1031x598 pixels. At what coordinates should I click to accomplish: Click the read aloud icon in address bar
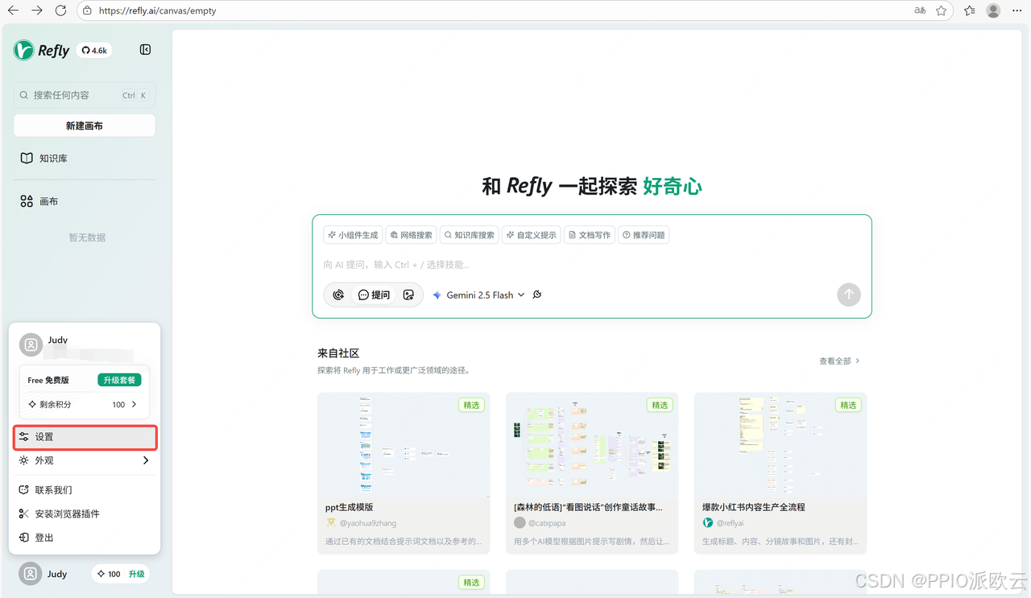[x=920, y=10]
